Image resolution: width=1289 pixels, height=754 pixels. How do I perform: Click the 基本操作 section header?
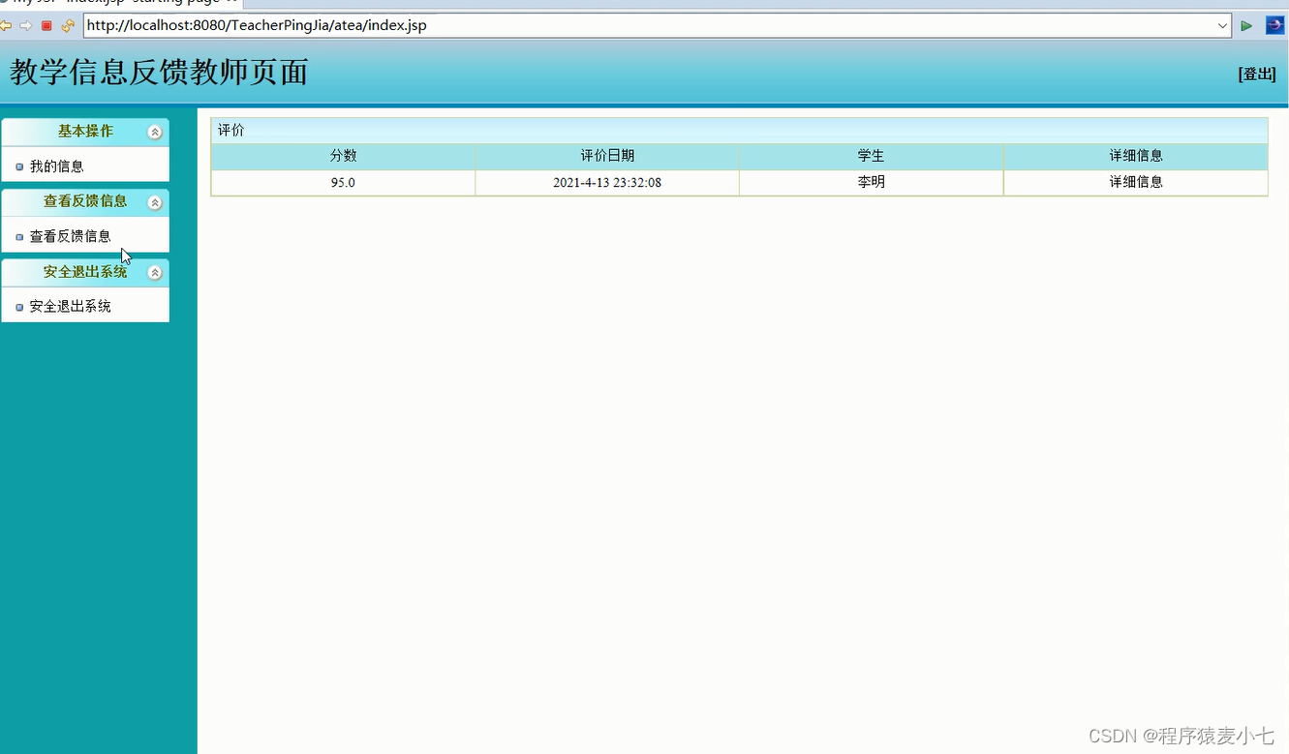click(x=85, y=132)
